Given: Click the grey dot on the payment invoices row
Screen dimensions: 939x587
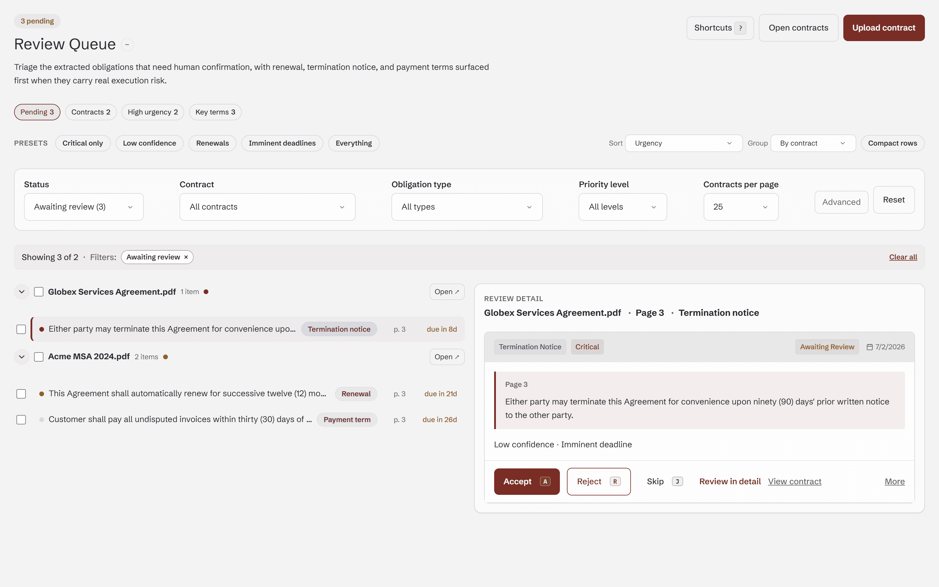Looking at the screenshot, I should (x=41, y=420).
